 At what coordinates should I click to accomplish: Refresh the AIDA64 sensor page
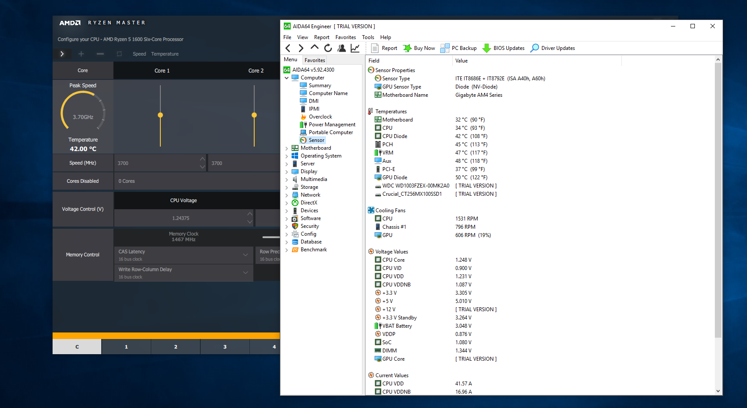point(328,48)
